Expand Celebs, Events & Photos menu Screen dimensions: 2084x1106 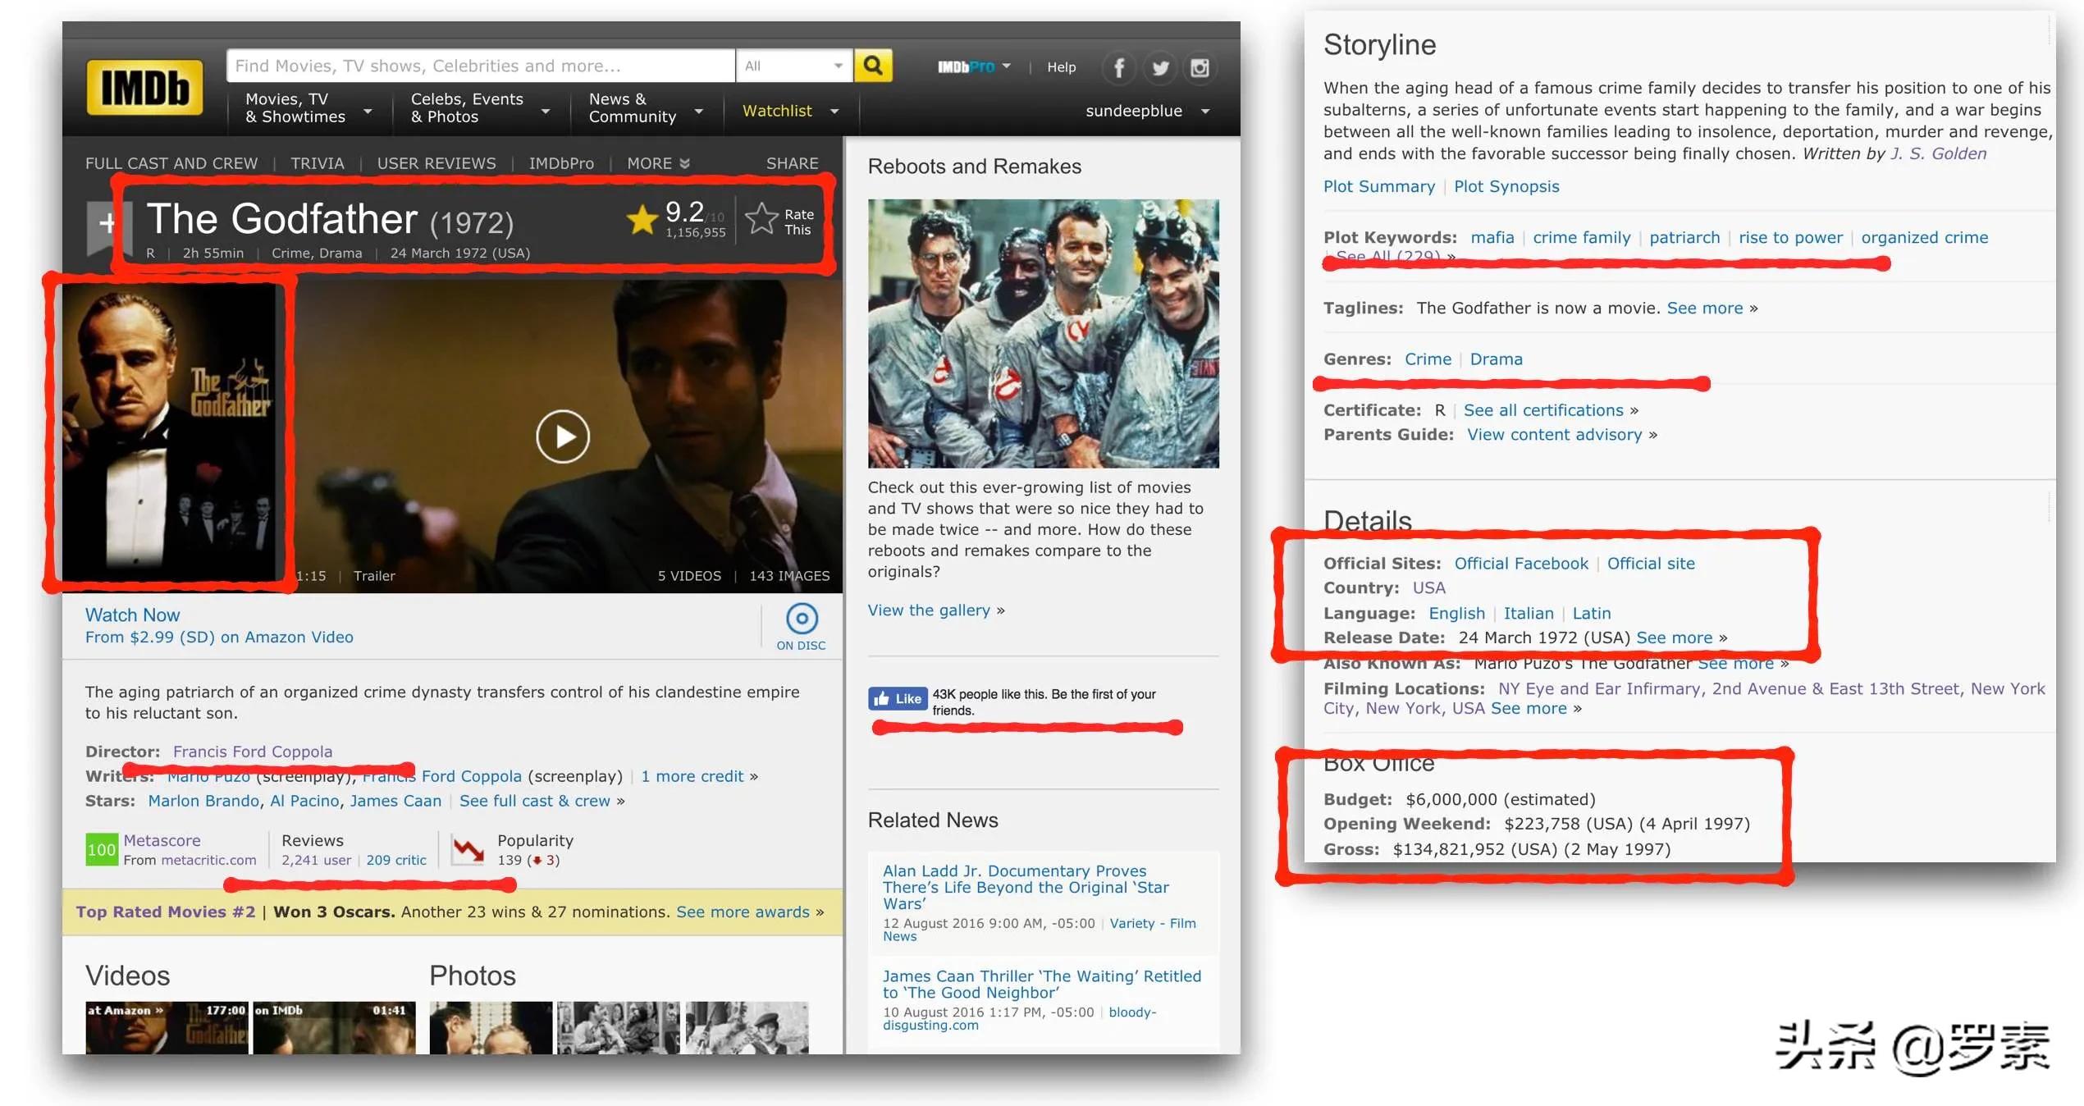(x=479, y=107)
